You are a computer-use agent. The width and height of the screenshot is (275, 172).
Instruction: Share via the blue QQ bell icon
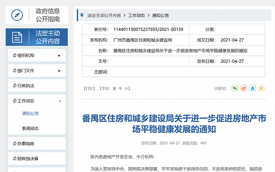pyautogui.click(x=253, y=88)
